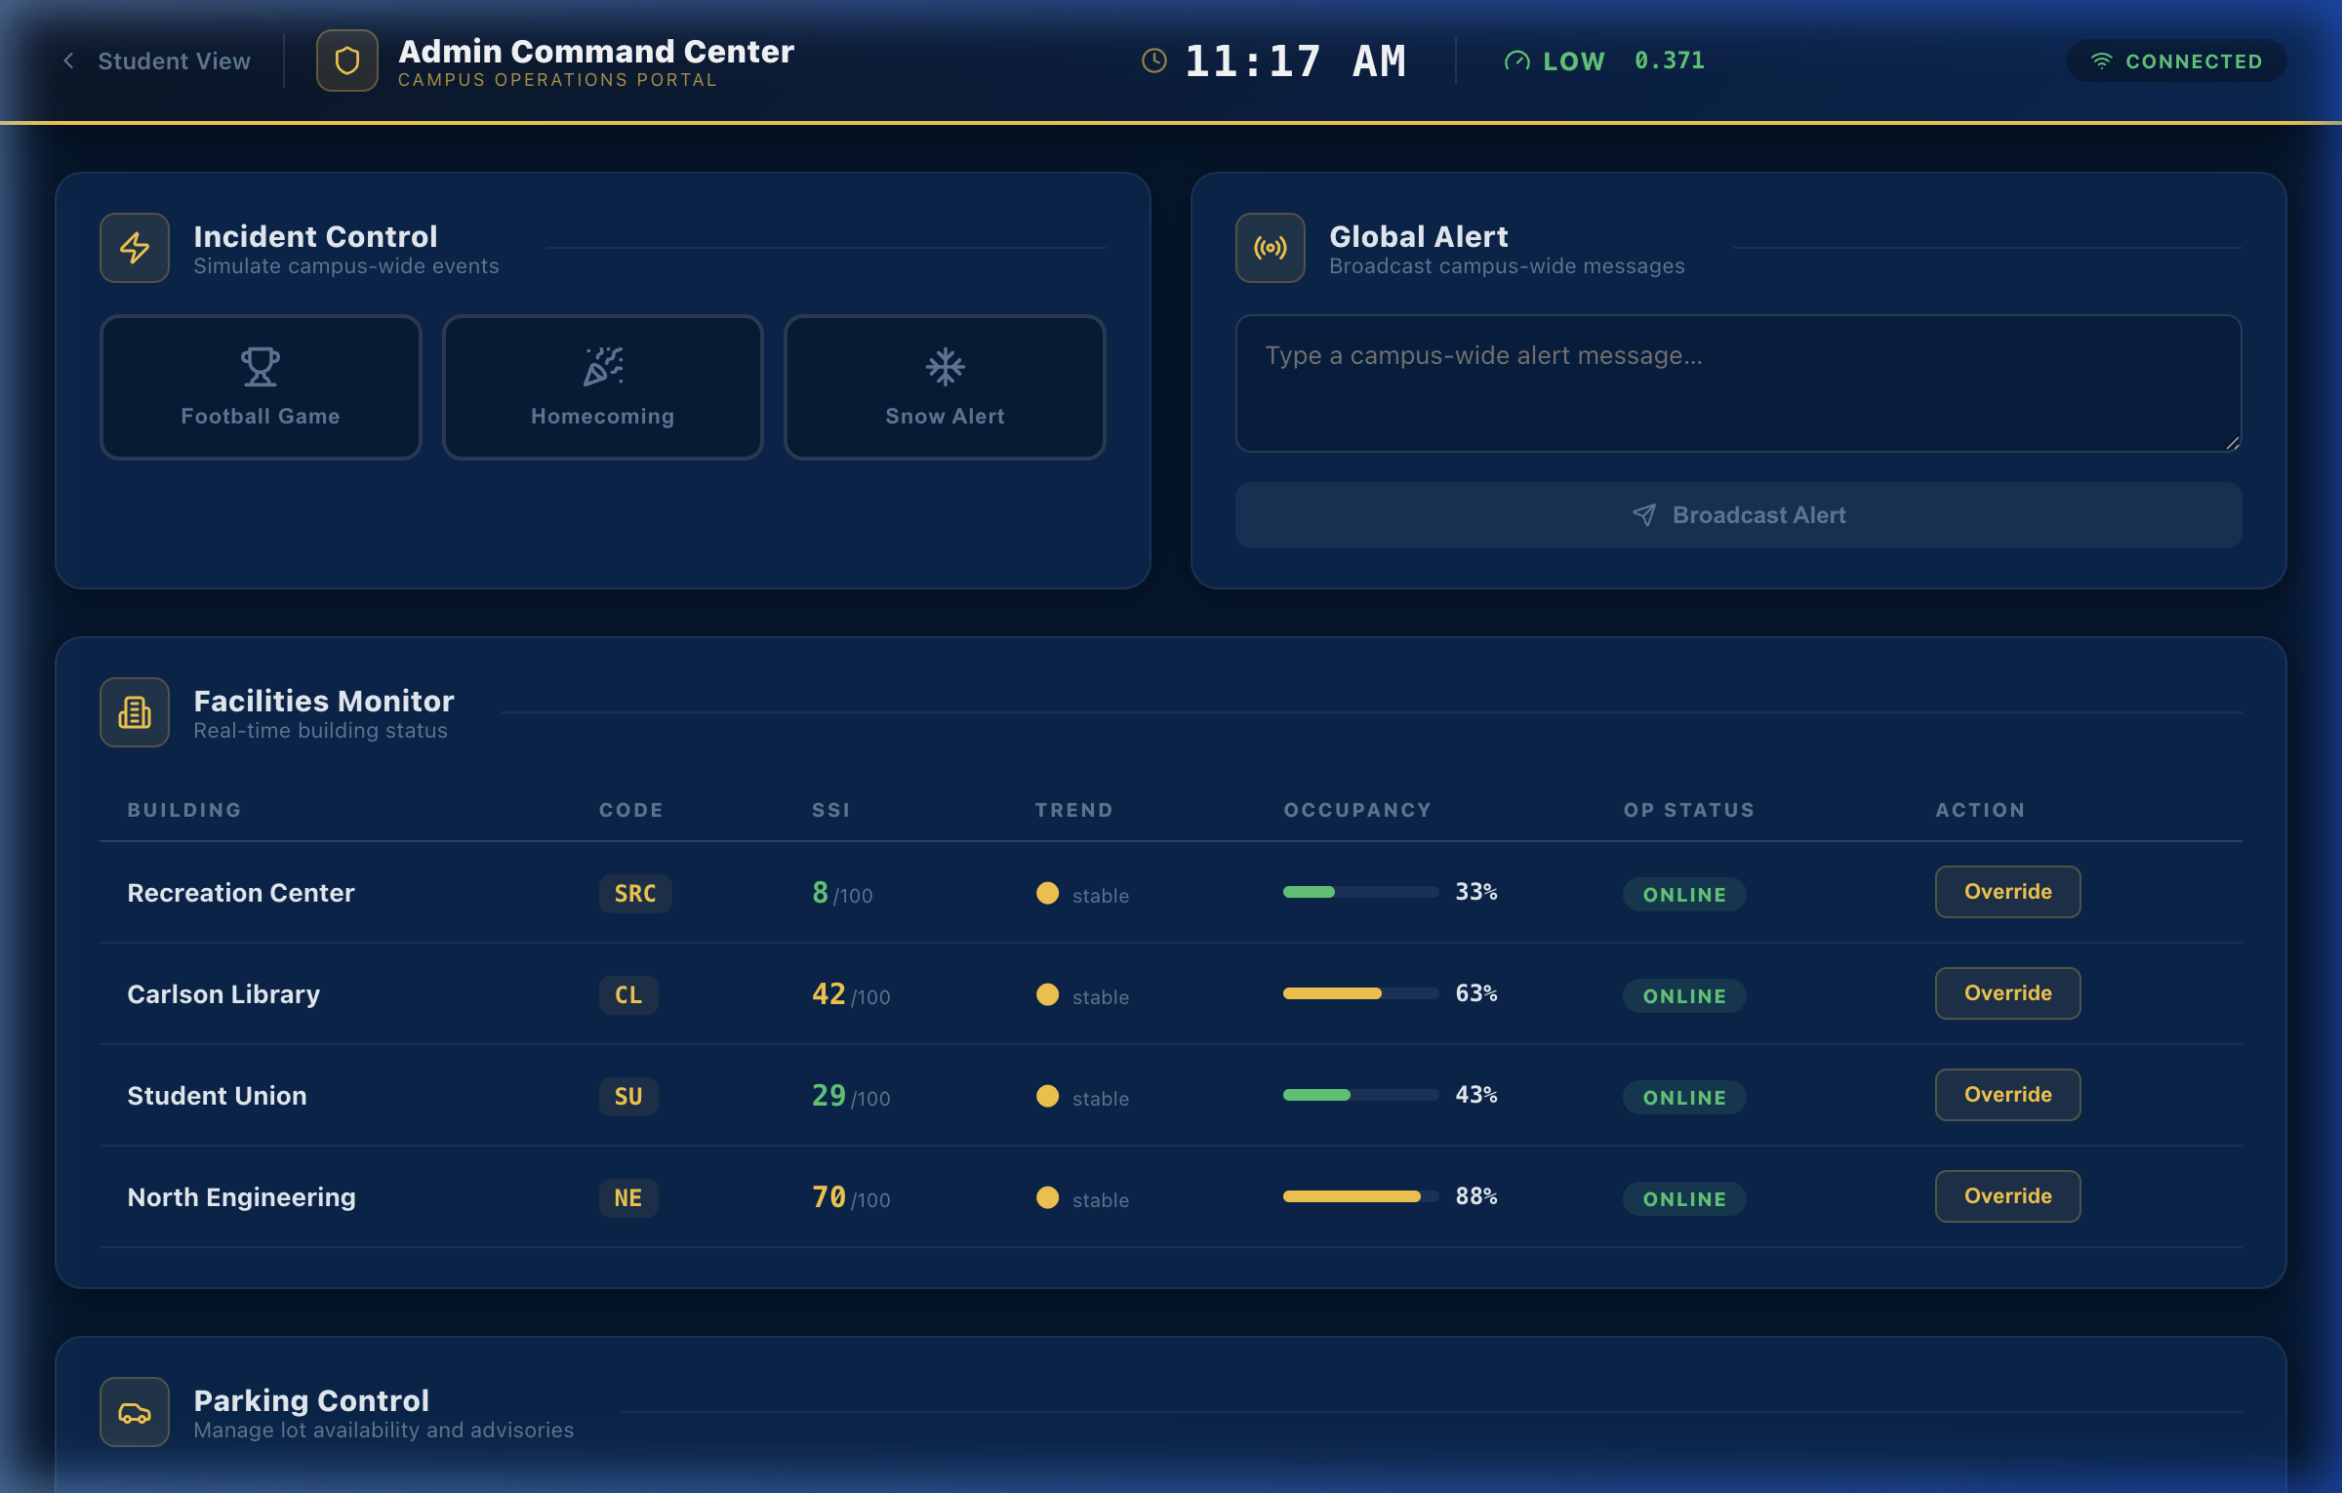This screenshot has width=2342, height=1493.
Task: Click the 0.371 load value
Action: coord(1670,61)
